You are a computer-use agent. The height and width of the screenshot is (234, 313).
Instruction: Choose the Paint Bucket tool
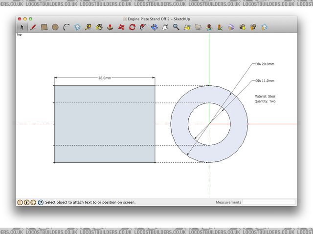click(x=99, y=27)
